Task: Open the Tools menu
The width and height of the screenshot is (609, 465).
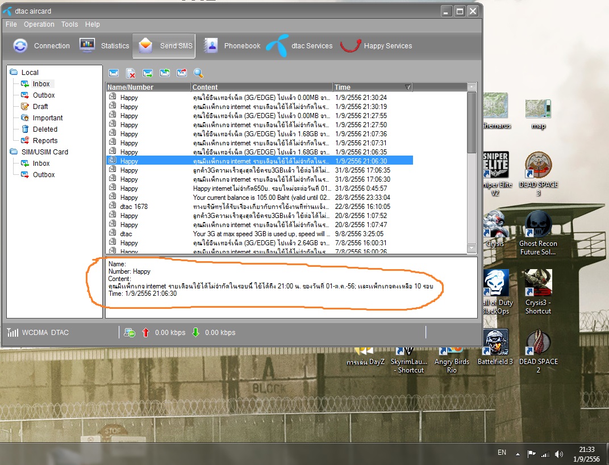Action: pyautogui.click(x=69, y=24)
